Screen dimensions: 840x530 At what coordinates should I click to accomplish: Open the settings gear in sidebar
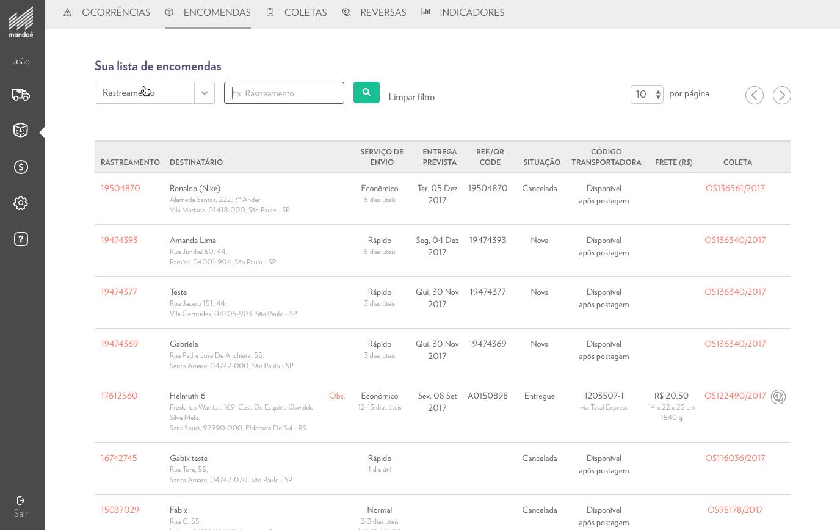[x=21, y=203]
